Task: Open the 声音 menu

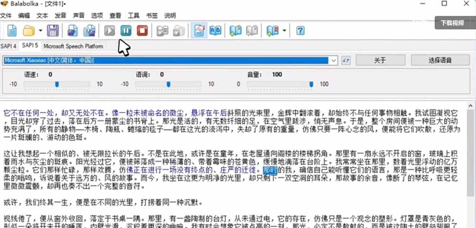Action: point(79,16)
